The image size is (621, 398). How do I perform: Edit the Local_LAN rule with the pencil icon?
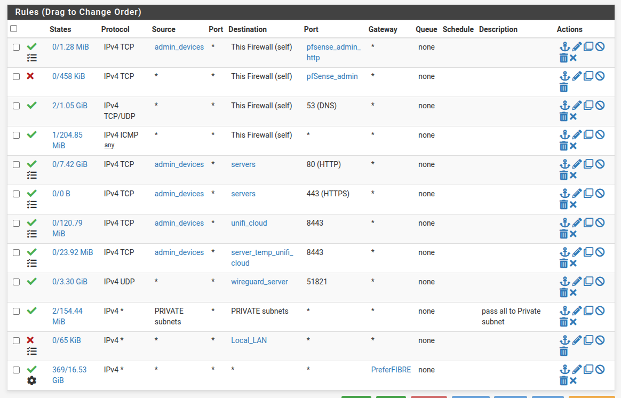coord(577,340)
